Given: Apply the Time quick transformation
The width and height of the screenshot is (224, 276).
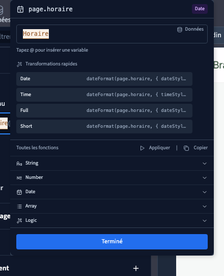Looking at the screenshot, I should coord(104,95).
